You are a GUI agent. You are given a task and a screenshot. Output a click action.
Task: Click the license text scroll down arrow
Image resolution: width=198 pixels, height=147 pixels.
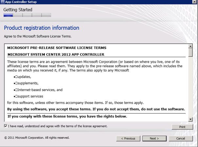pyautogui.click(x=190, y=119)
